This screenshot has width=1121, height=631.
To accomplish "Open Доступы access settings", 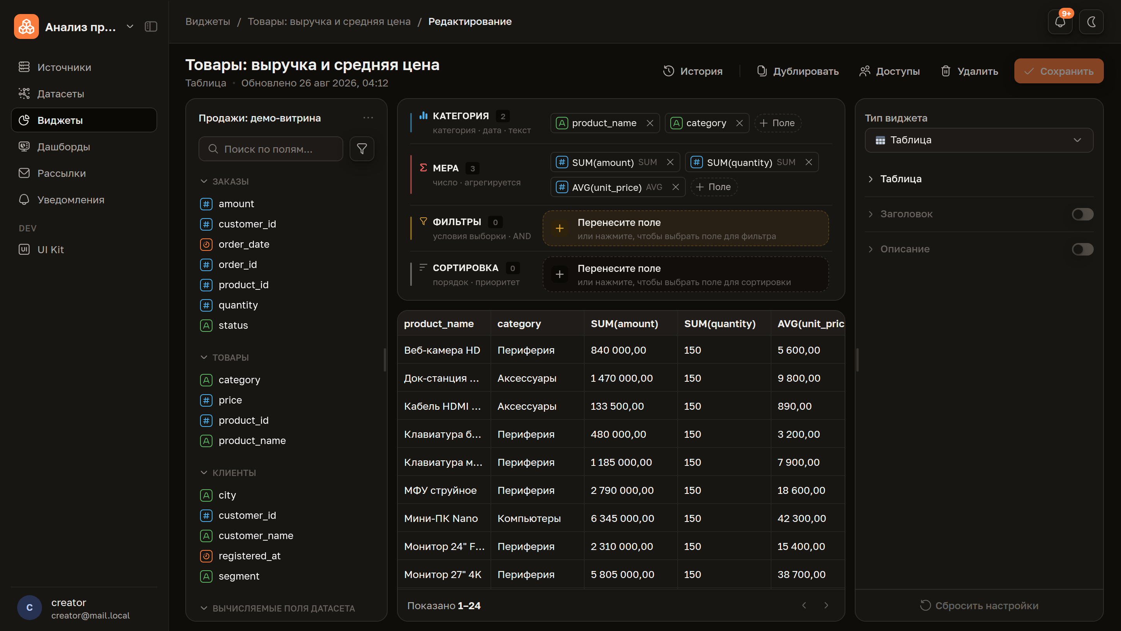I will click(889, 71).
